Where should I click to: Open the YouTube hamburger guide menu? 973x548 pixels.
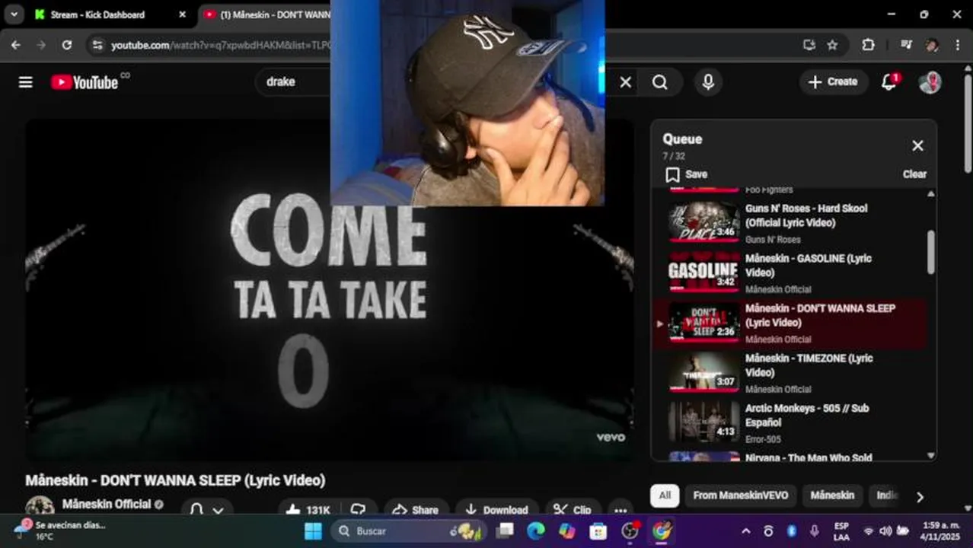[x=26, y=82]
